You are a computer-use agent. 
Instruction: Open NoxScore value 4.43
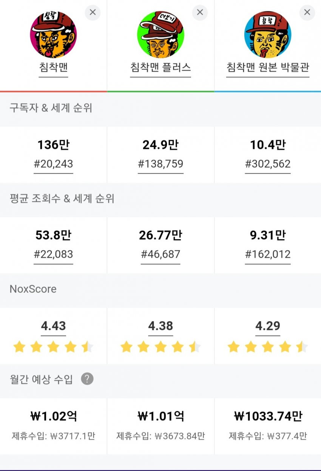point(53,326)
